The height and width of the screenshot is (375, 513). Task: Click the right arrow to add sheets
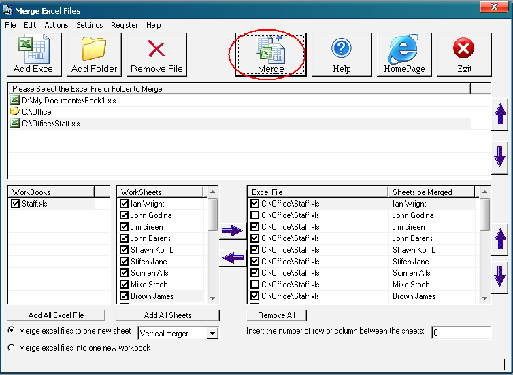click(232, 232)
